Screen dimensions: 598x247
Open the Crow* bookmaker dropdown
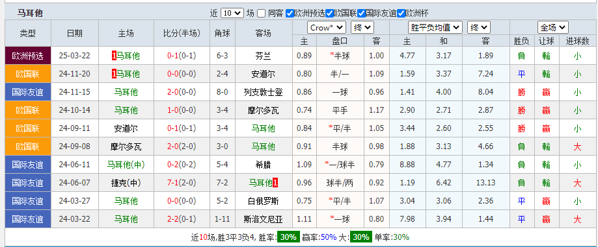point(327,27)
